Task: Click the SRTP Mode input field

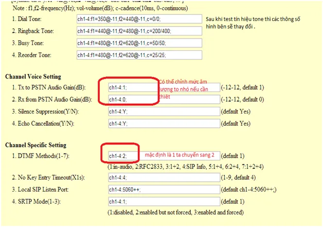Action: [164, 201]
